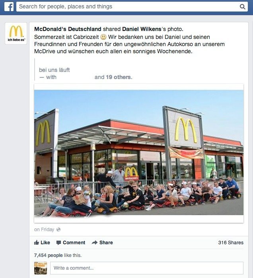The image size is (253, 278).
Task: Open the shared McDrive photo
Action: click(x=139, y=153)
